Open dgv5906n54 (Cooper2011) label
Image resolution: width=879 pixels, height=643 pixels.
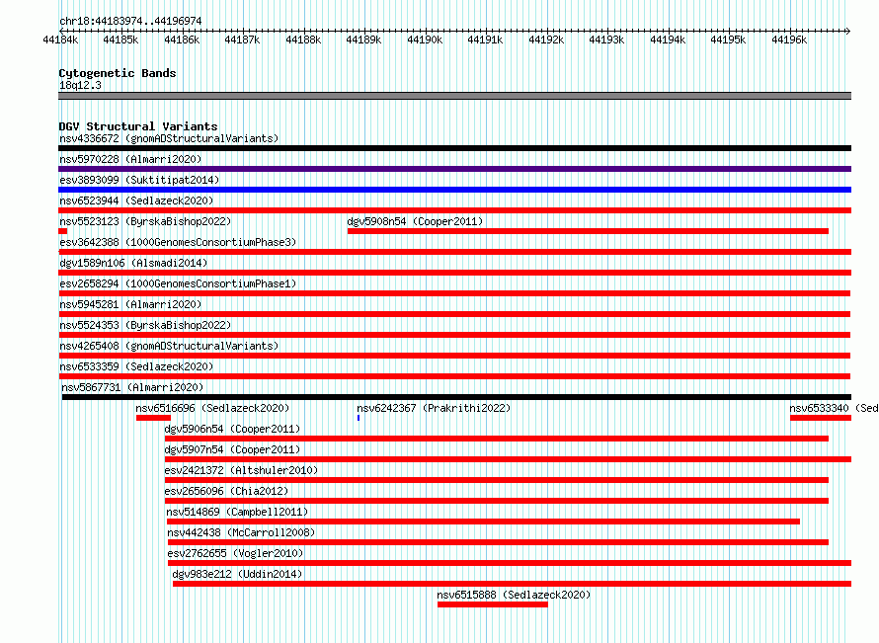point(232,429)
